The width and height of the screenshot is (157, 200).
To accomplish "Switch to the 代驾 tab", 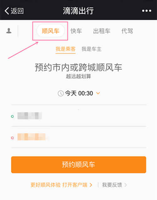I will click(127, 31).
